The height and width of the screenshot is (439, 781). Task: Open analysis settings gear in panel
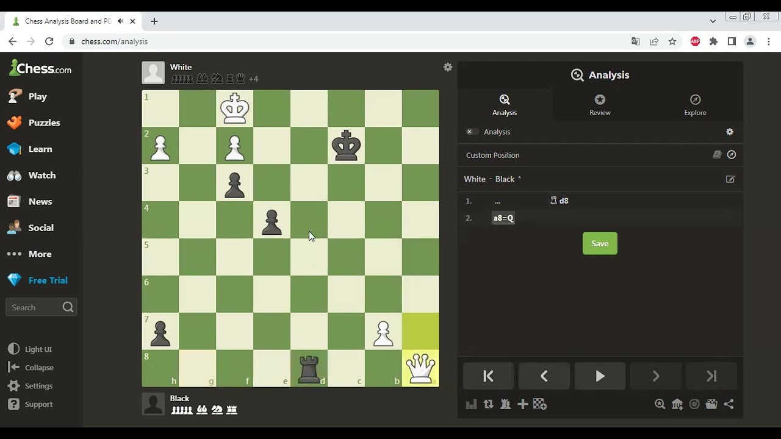pos(730,132)
